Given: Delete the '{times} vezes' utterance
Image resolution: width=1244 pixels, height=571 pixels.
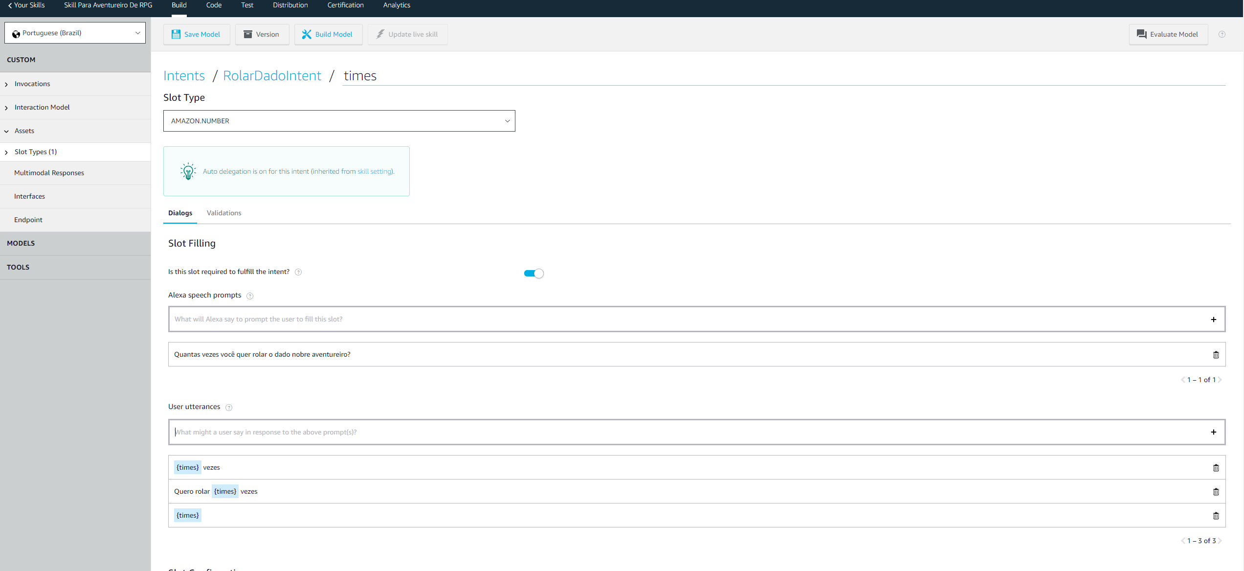Looking at the screenshot, I should click(x=1216, y=468).
